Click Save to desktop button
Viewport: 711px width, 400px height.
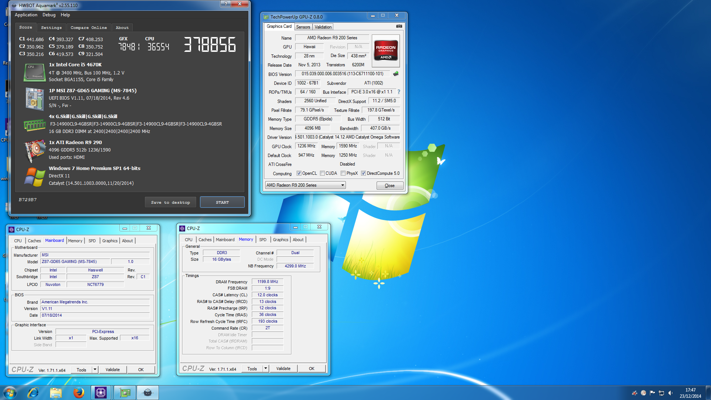pos(170,202)
